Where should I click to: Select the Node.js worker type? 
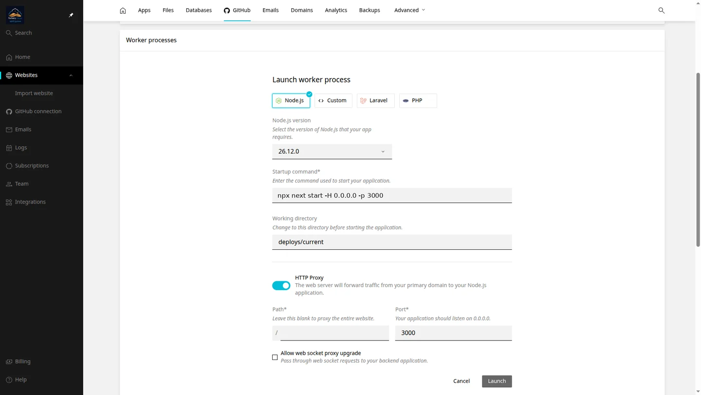(291, 101)
